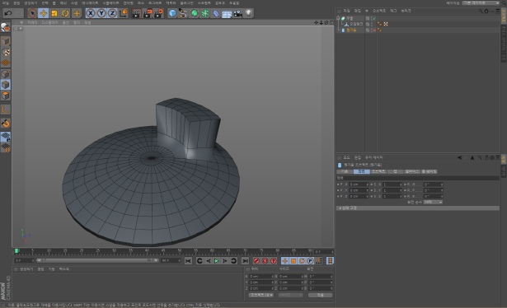Viewport: 507px width, 308px height.
Task: Click the R.H rotation input field
Action: click(434, 184)
